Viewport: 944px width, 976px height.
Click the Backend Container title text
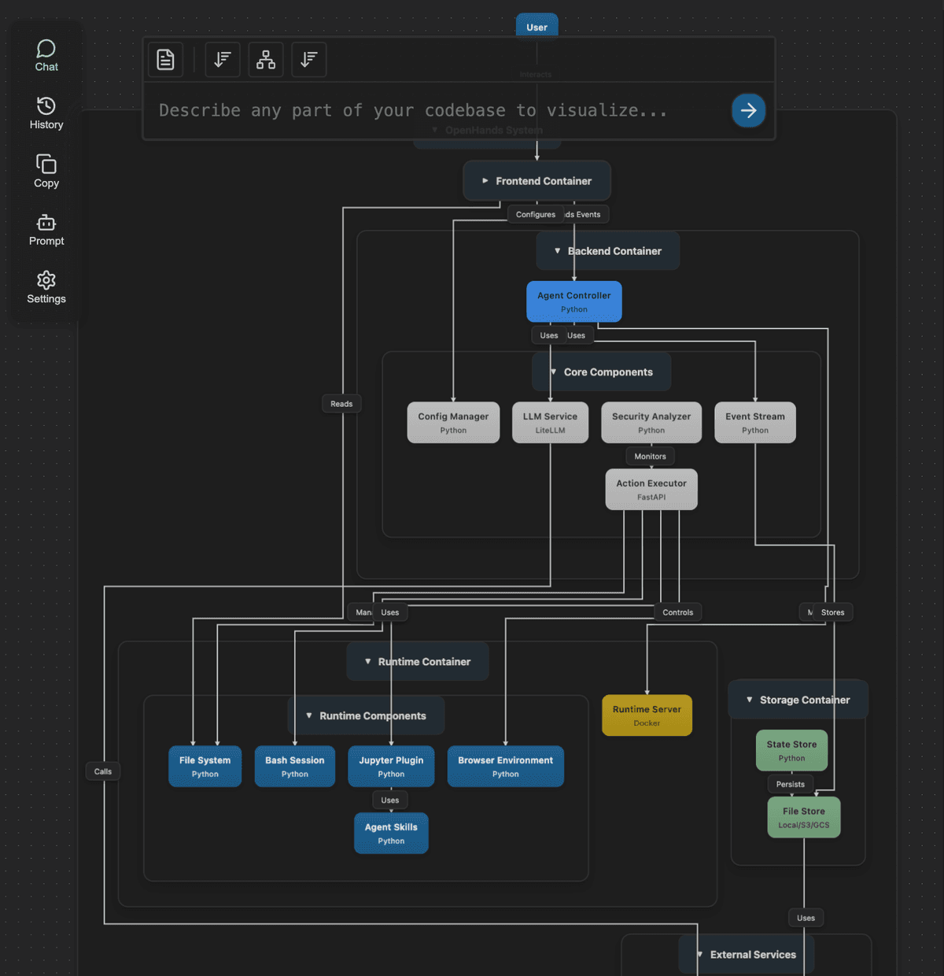(614, 251)
